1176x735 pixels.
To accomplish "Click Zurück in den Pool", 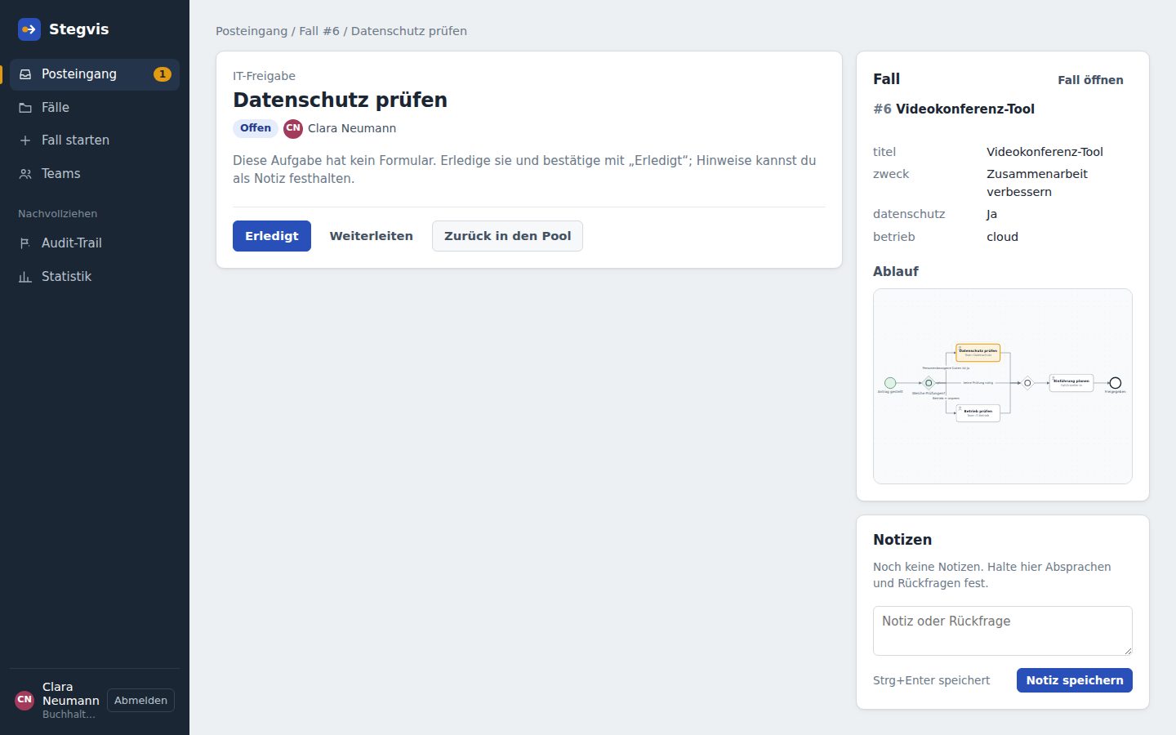I will 507,236.
